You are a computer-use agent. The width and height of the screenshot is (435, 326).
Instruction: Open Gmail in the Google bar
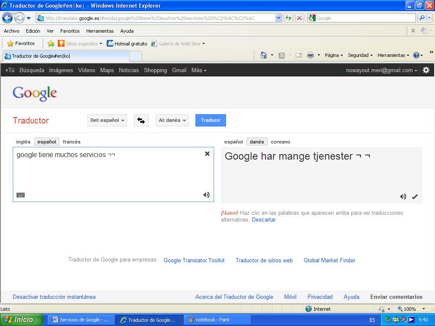[179, 70]
